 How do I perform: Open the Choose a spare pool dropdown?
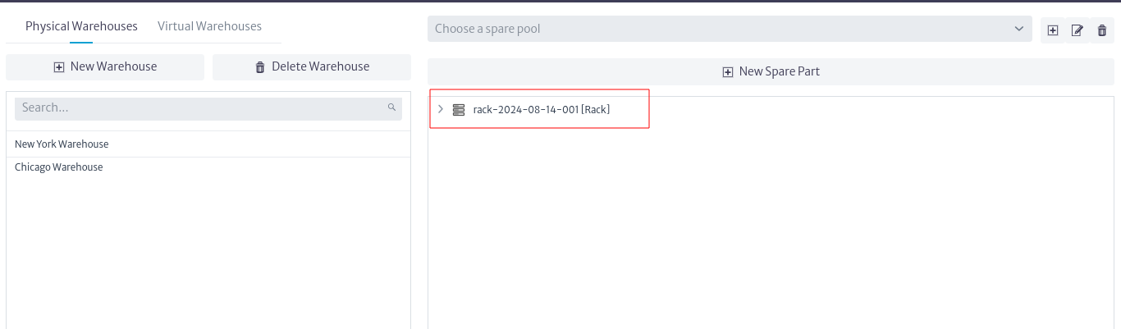[x=730, y=29]
